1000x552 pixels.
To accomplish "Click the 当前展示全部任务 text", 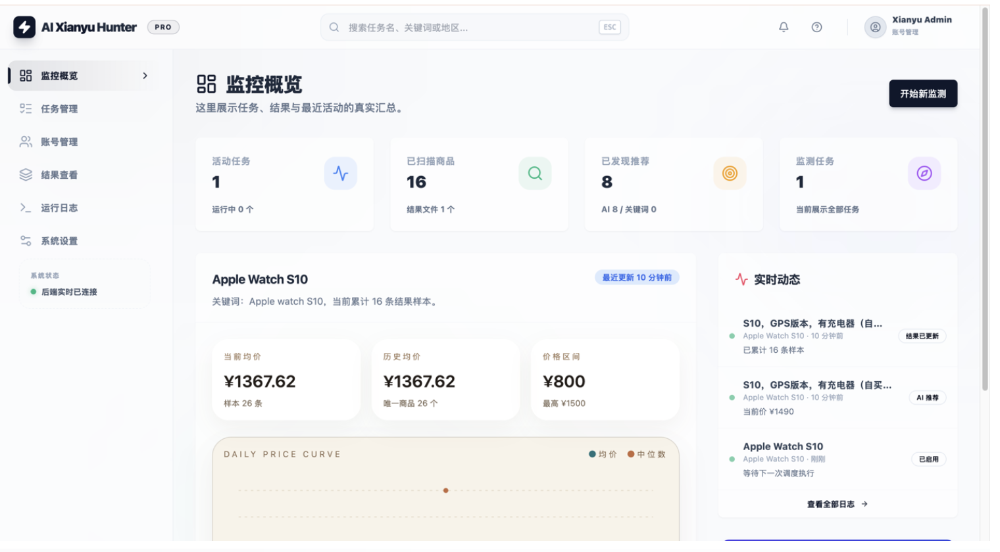I will 828,209.
